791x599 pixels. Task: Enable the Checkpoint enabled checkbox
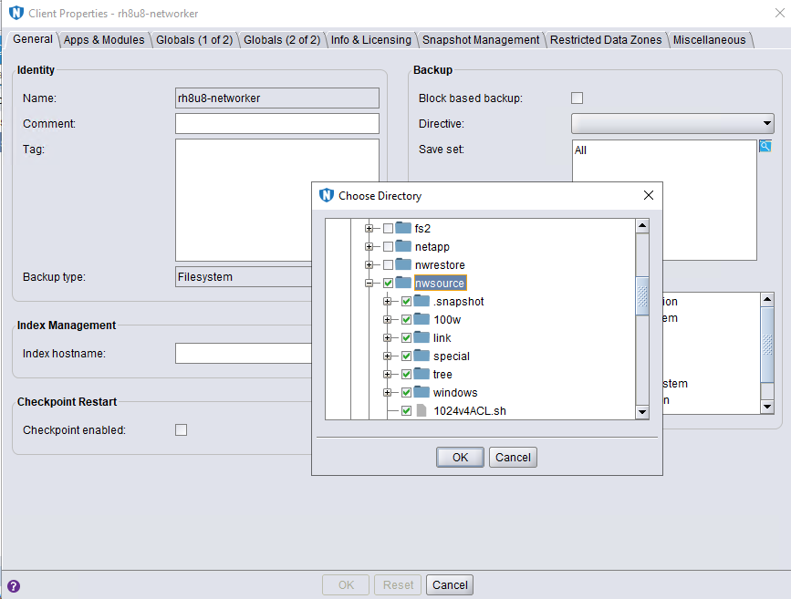pyautogui.click(x=182, y=429)
